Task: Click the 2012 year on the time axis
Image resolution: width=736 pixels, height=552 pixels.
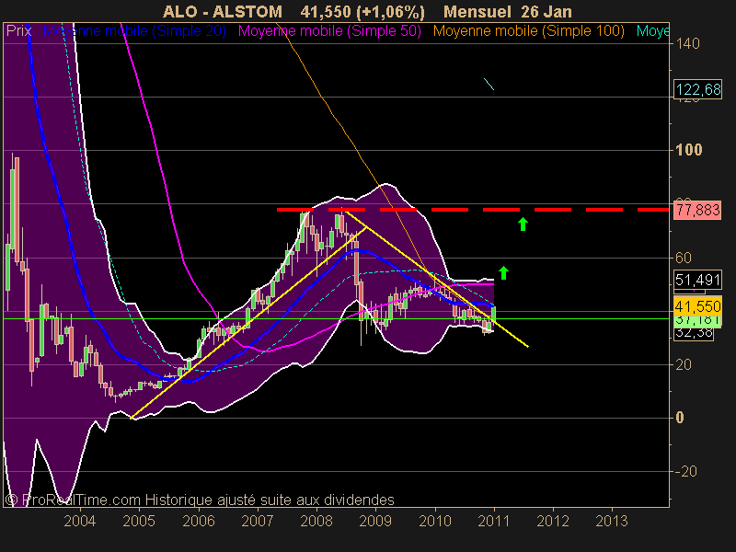Action: click(x=553, y=521)
